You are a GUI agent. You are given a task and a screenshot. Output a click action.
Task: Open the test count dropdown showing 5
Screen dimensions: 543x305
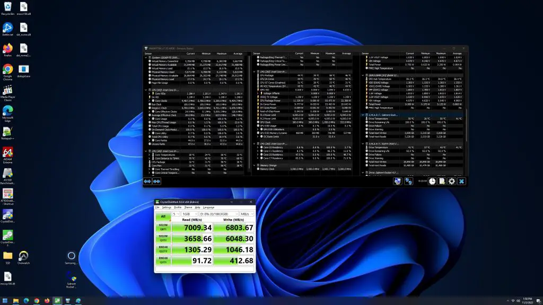[x=176, y=214]
